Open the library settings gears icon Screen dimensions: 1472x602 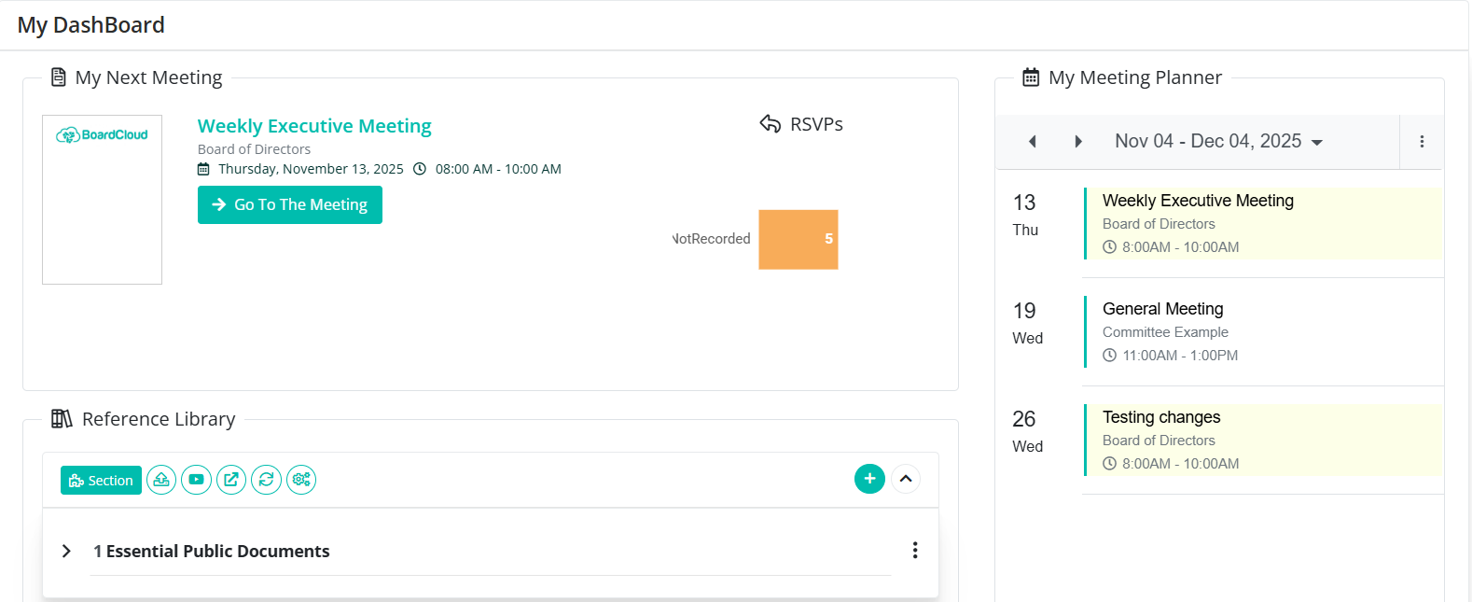pos(301,480)
